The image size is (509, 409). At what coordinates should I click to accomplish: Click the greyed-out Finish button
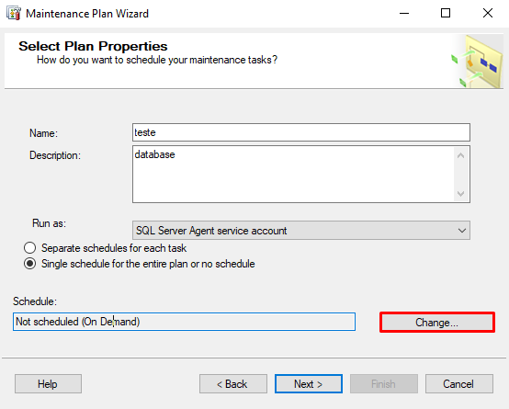point(384,384)
